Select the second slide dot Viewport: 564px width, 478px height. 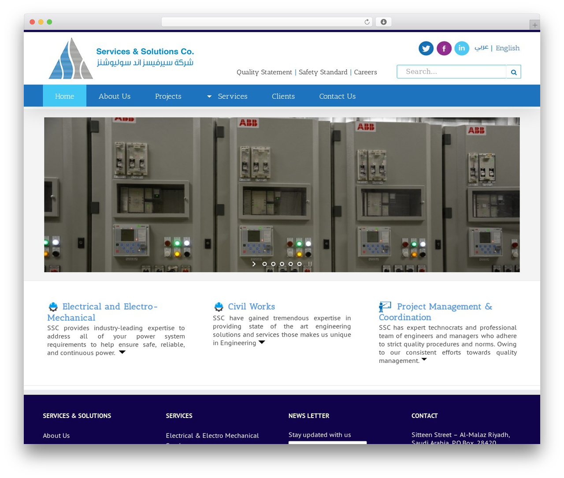click(x=273, y=264)
